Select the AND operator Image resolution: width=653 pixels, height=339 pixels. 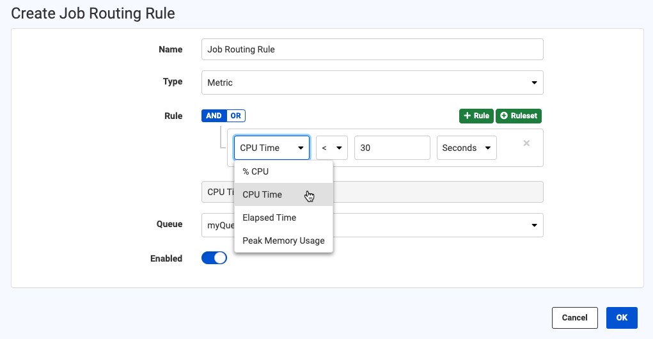pos(214,116)
